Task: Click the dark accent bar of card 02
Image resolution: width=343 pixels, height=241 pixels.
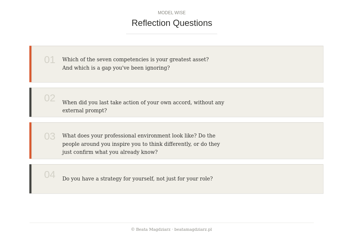Action: (30, 102)
